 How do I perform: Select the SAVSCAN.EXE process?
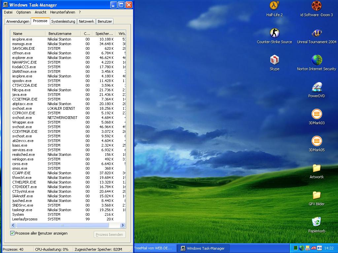[x=68, y=48]
